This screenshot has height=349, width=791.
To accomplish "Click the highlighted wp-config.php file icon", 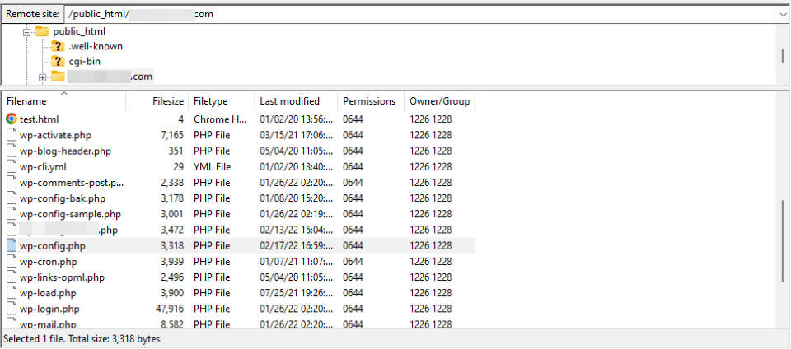I will pos(12,246).
